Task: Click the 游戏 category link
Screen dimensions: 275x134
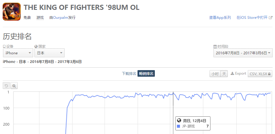Action: tap(40, 18)
